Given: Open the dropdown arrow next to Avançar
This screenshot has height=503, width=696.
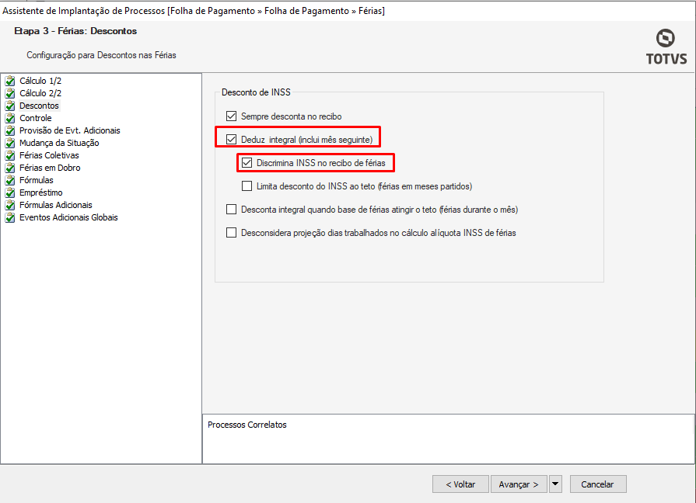Looking at the screenshot, I should point(555,484).
